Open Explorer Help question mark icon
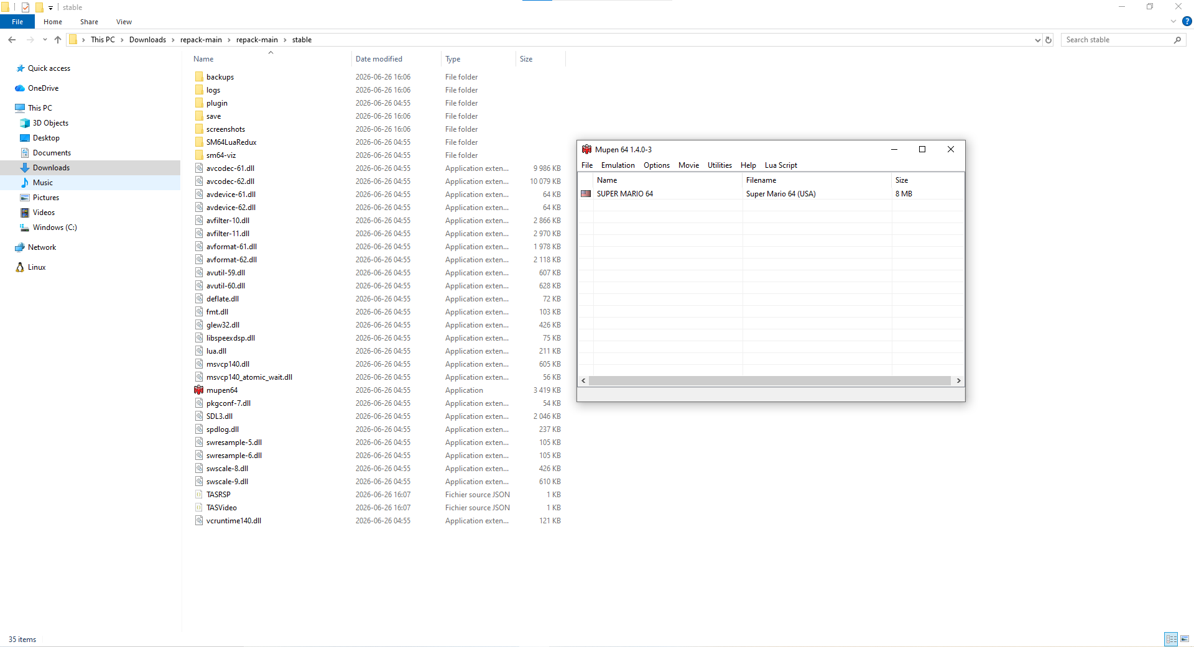Image resolution: width=1194 pixels, height=647 pixels. click(1187, 22)
